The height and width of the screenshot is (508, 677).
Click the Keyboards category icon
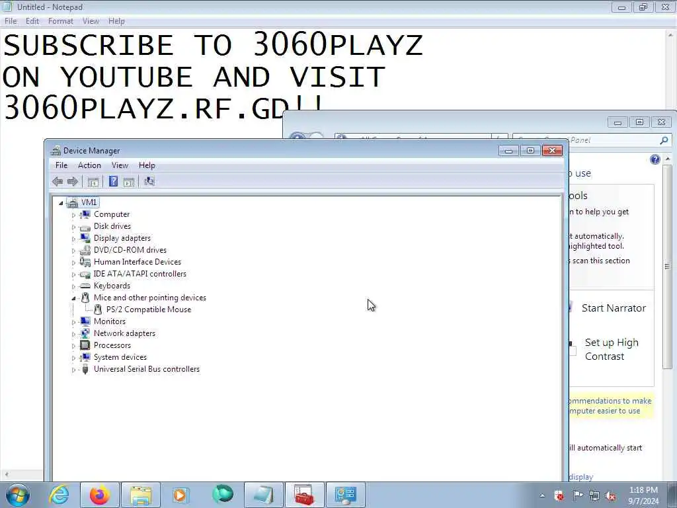85,286
